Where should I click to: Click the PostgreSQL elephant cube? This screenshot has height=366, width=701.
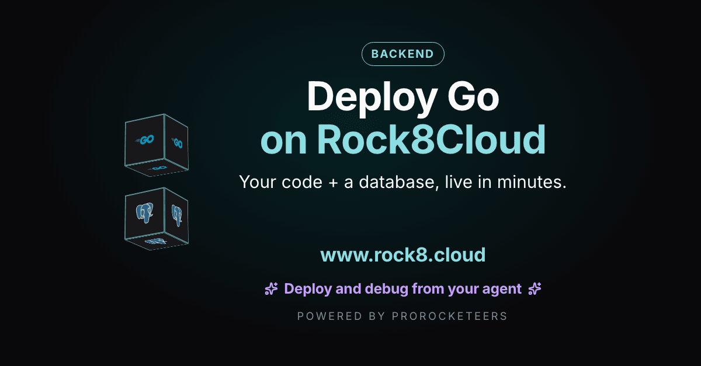[x=156, y=219]
